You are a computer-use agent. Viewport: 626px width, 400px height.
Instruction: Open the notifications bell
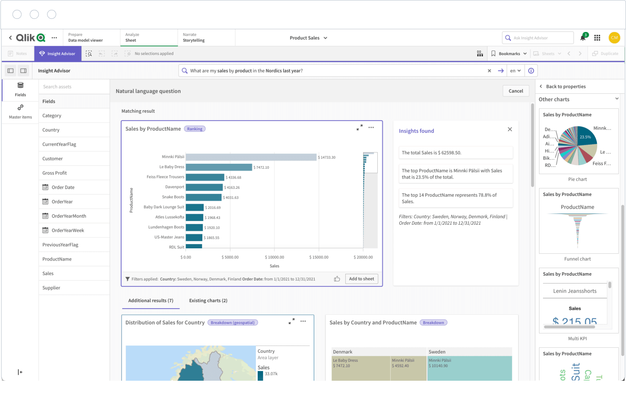583,37
